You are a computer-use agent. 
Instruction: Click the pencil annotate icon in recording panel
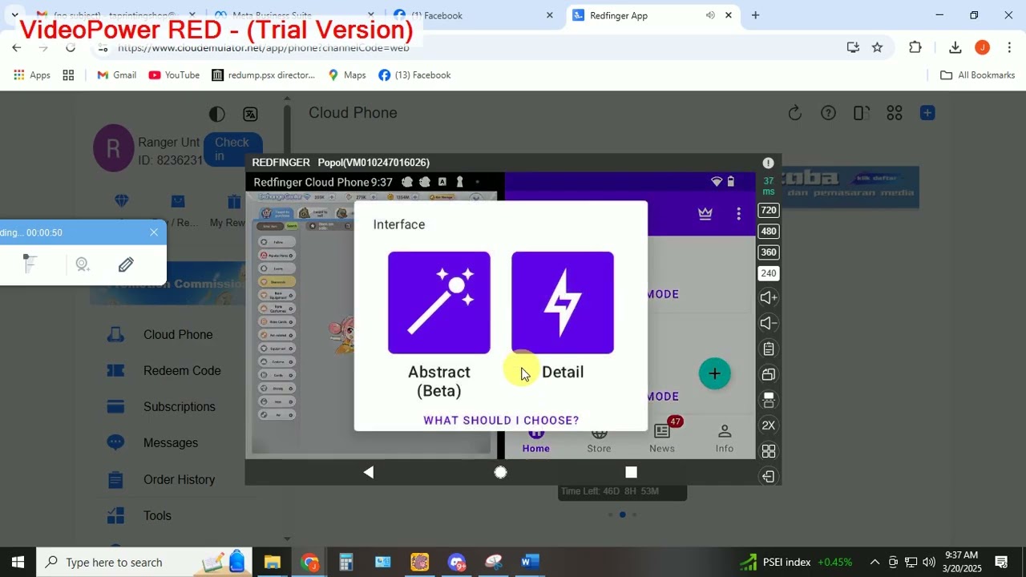click(x=126, y=264)
